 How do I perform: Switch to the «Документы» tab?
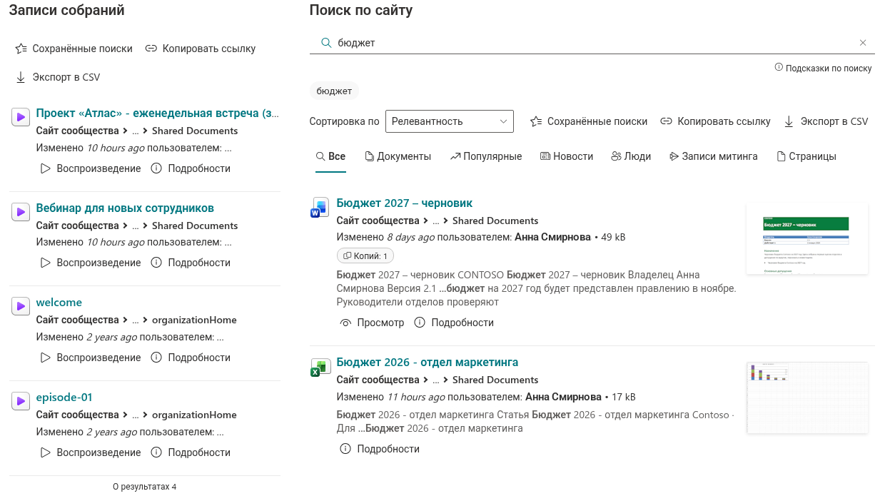coord(398,156)
